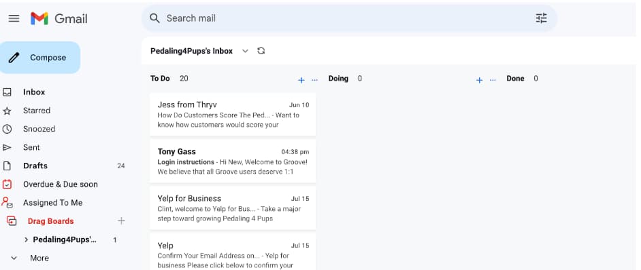Click the Drafts count 24

(121, 166)
